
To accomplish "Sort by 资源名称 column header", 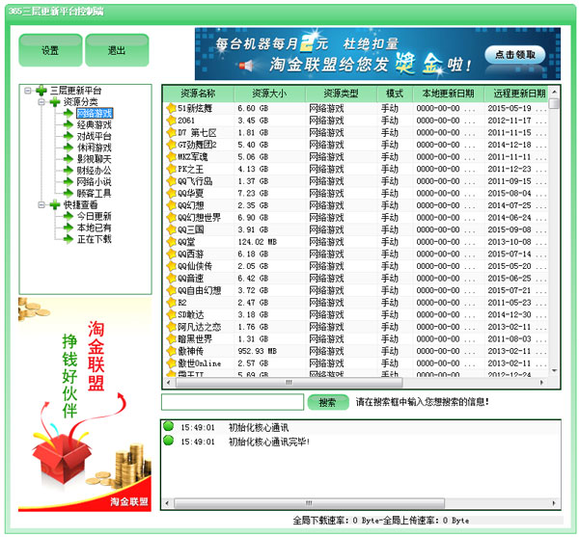I will point(199,94).
